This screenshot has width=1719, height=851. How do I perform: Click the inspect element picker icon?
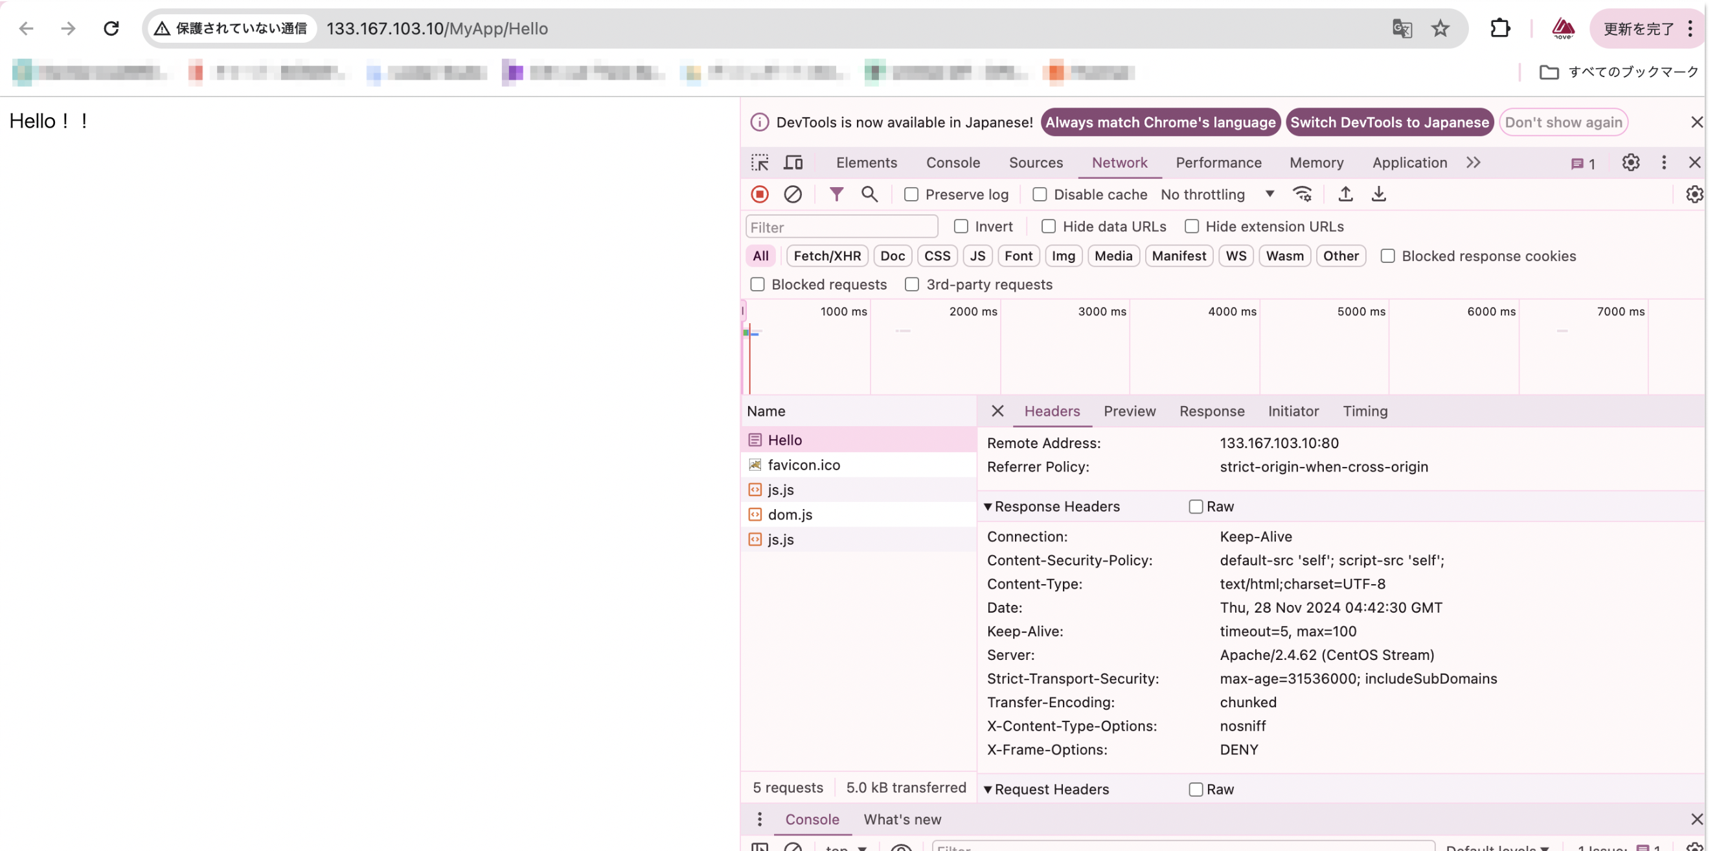(x=759, y=162)
